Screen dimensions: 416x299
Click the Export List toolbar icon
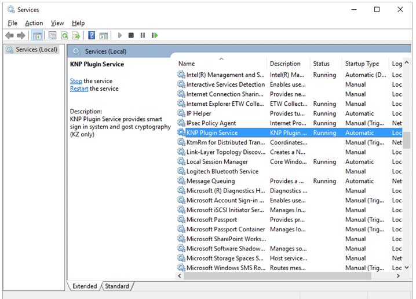click(x=76, y=35)
